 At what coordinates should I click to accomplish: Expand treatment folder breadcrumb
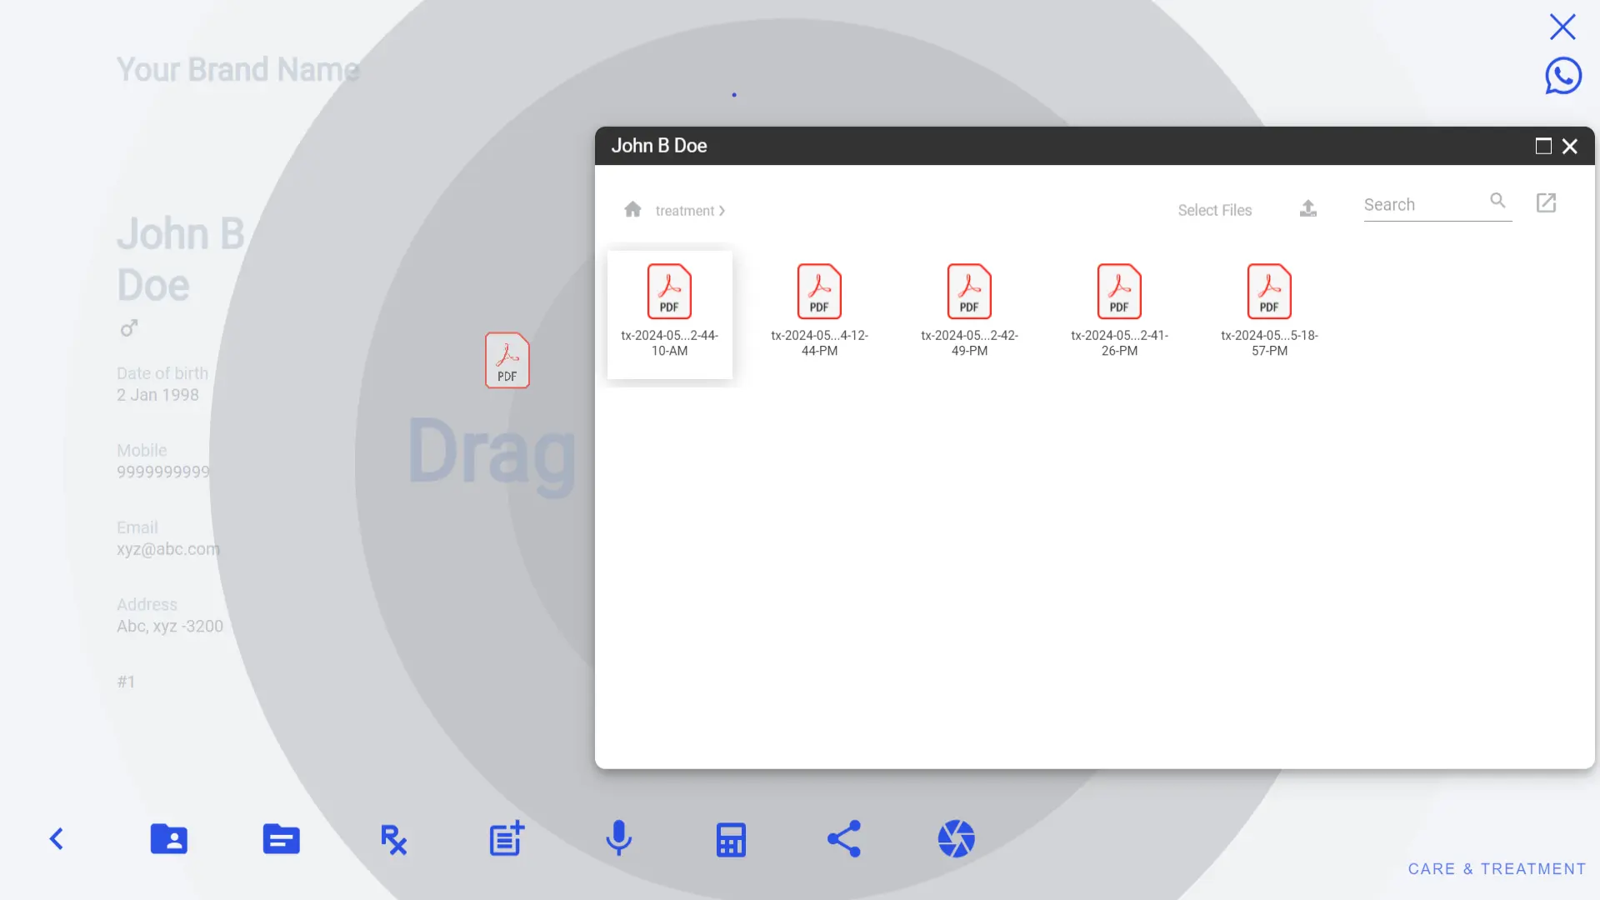coord(723,209)
